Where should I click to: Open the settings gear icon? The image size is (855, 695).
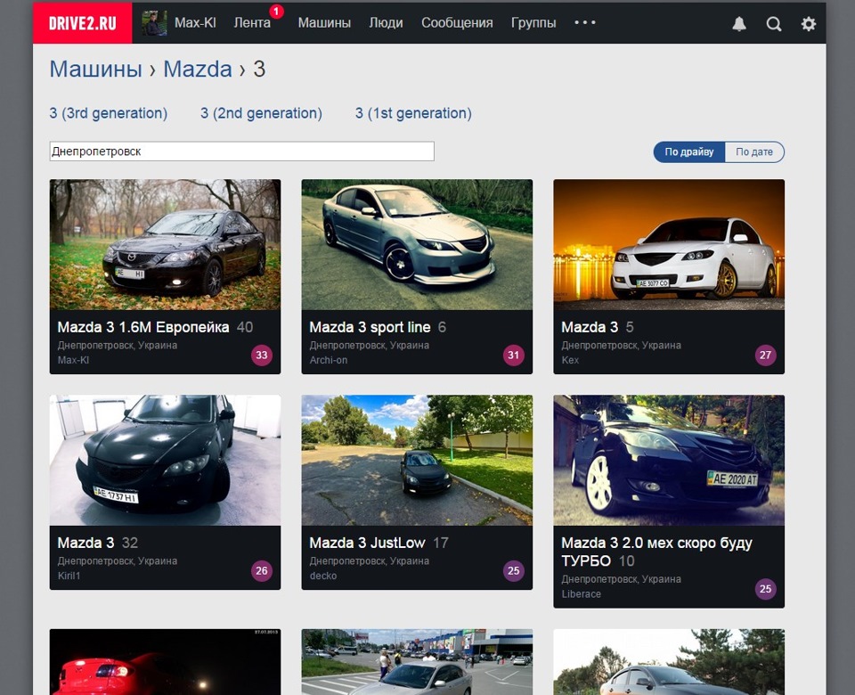(x=809, y=23)
